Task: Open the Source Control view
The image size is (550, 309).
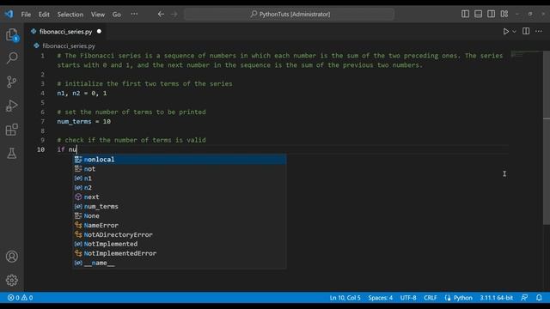Action: [x=12, y=82]
